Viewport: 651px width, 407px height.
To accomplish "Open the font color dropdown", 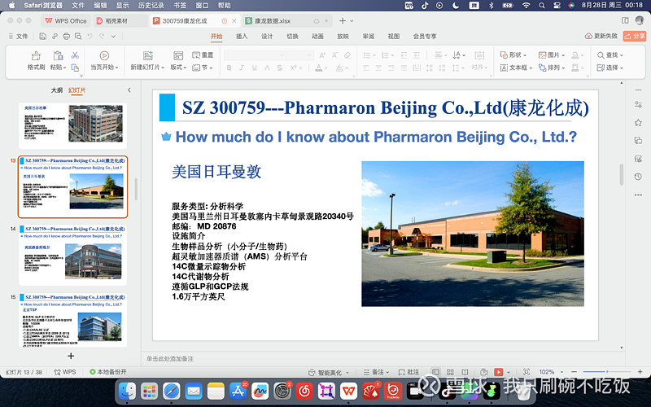I will (x=325, y=68).
